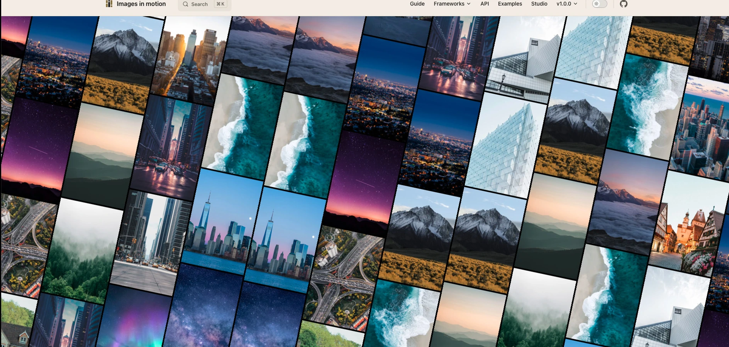
Task: Open the yellow taxi street photo
Action: 151,243
